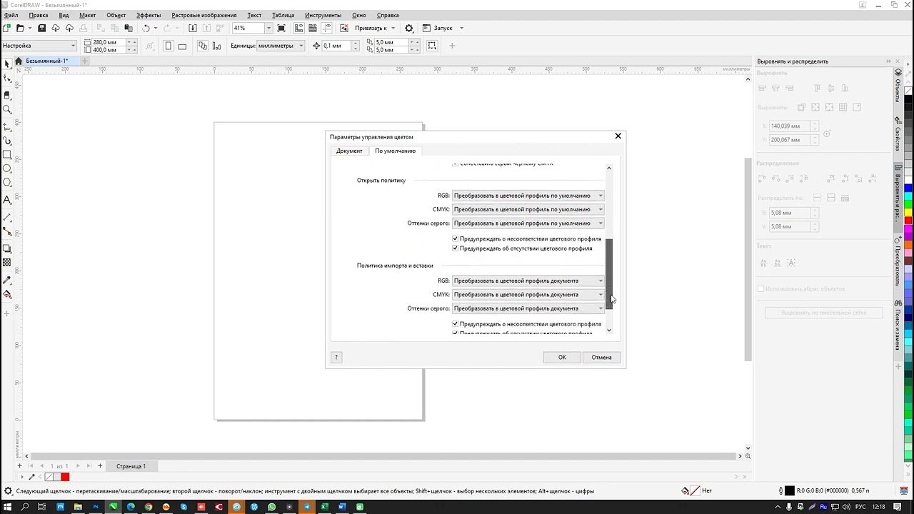Click the Отмена button
Viewport: 914px width, 514px height.
[x=601, y=357]
